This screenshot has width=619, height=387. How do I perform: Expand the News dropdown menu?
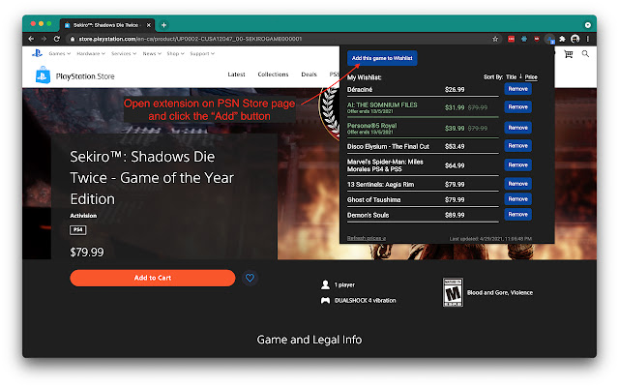152,53
